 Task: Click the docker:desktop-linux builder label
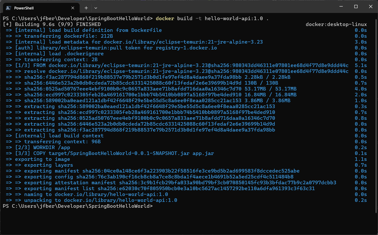(x=336, y=24)
